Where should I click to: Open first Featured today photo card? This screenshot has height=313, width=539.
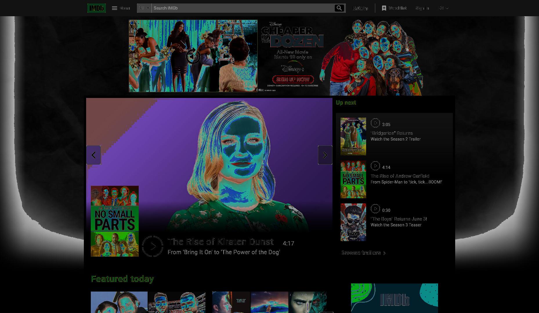(x=148, y=302)
